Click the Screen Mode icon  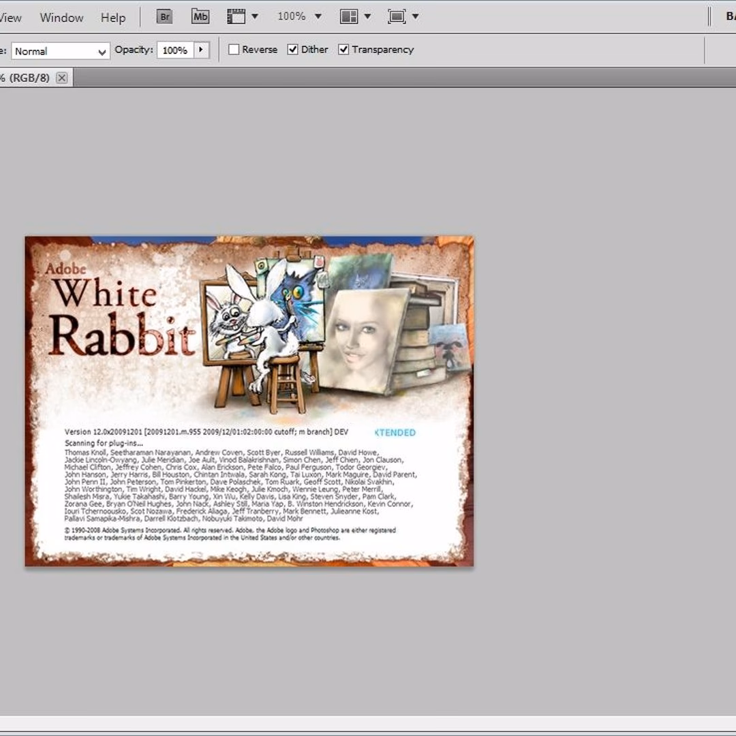click(397, 16)
